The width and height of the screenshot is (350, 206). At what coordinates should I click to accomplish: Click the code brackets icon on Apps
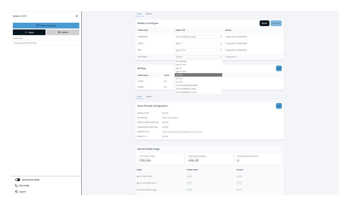click(26, 32)
